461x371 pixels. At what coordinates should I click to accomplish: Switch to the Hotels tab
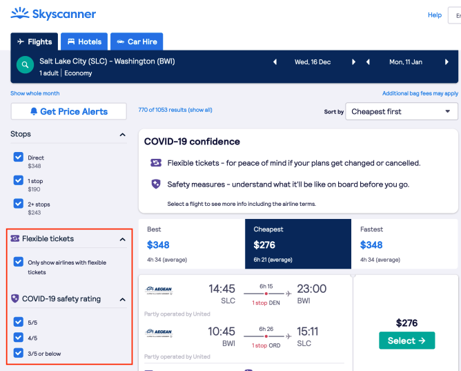pos(84,41)
